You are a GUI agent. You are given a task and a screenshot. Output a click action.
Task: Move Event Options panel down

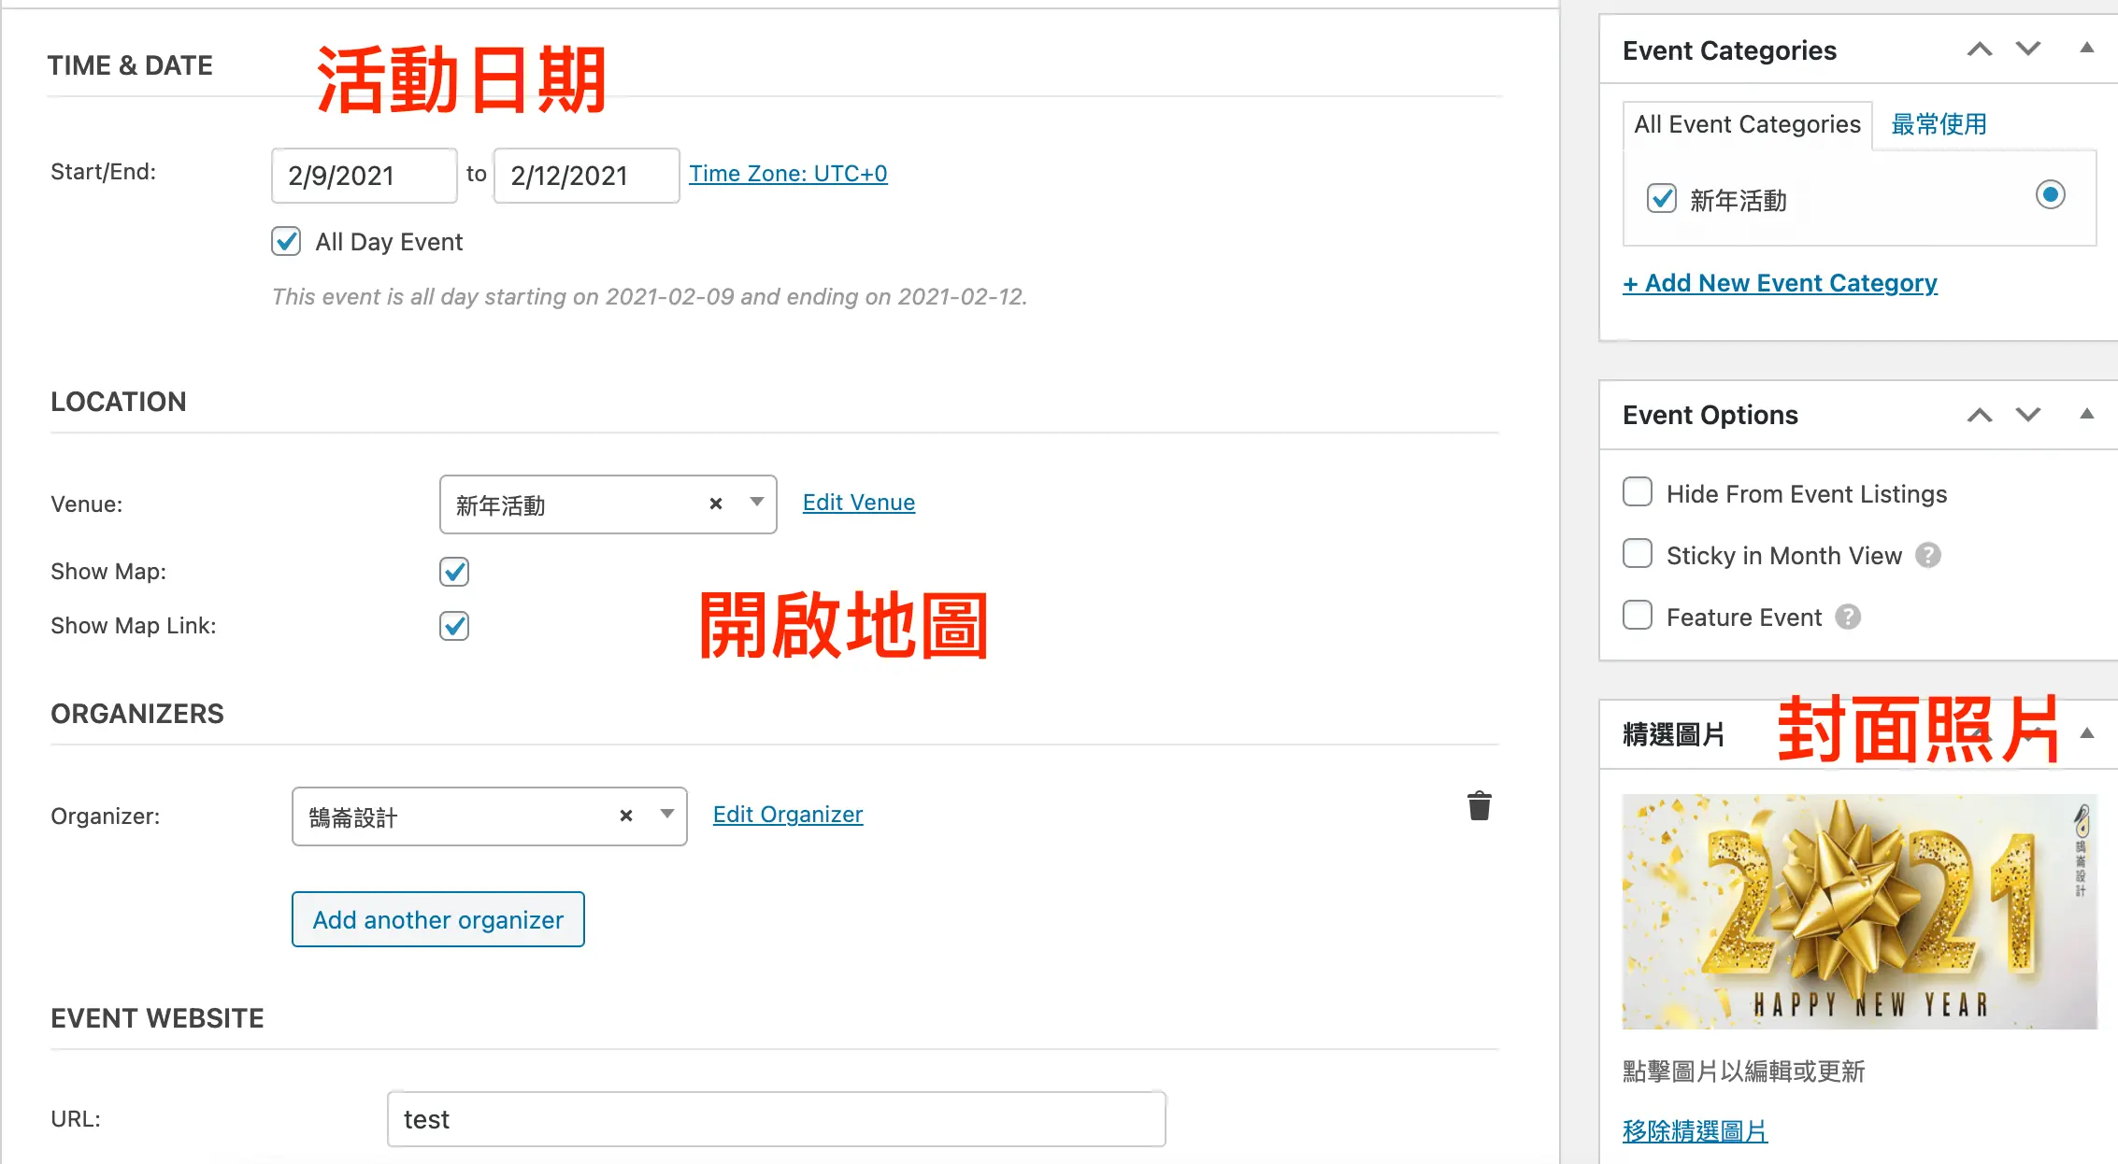tap(2027, 415)
